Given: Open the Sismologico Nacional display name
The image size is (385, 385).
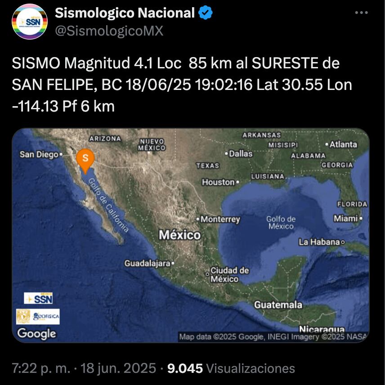Looking at the screenshot, I should [x=125, y=13].
